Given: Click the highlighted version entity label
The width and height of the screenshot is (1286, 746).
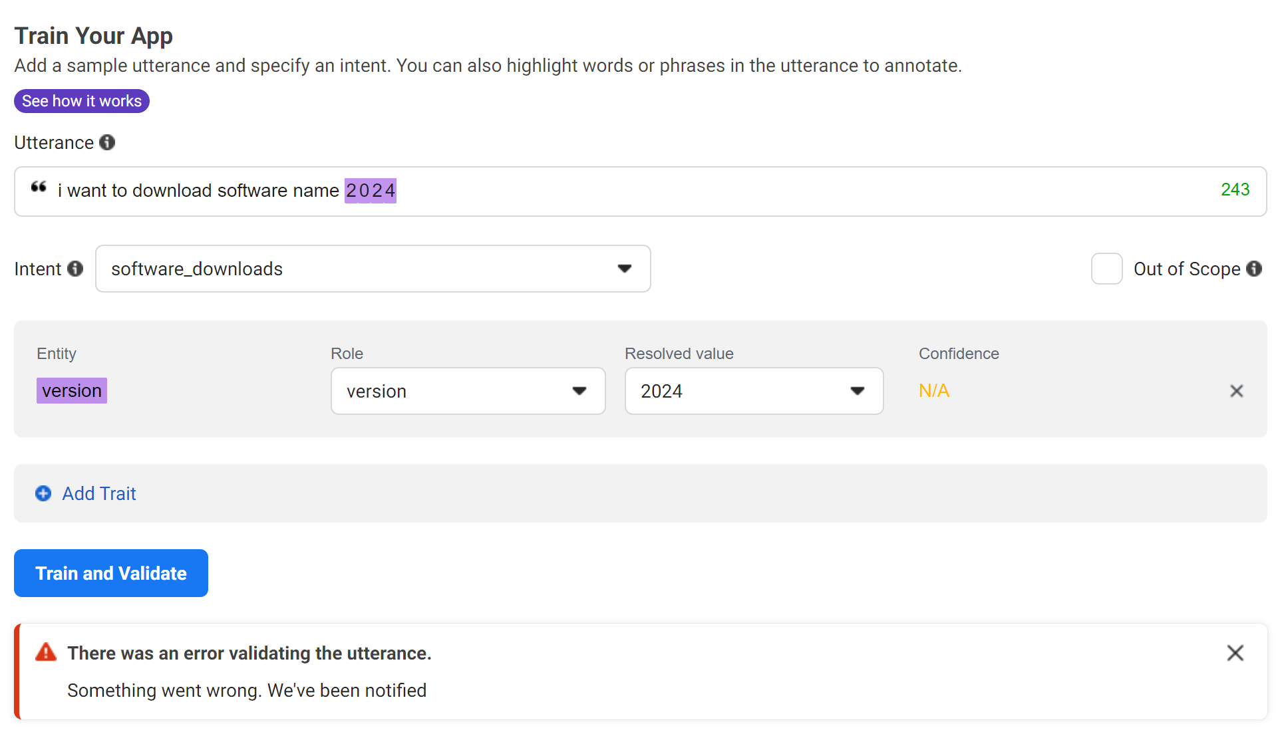Looking at the screenshot, I should [x=71, y=391].
